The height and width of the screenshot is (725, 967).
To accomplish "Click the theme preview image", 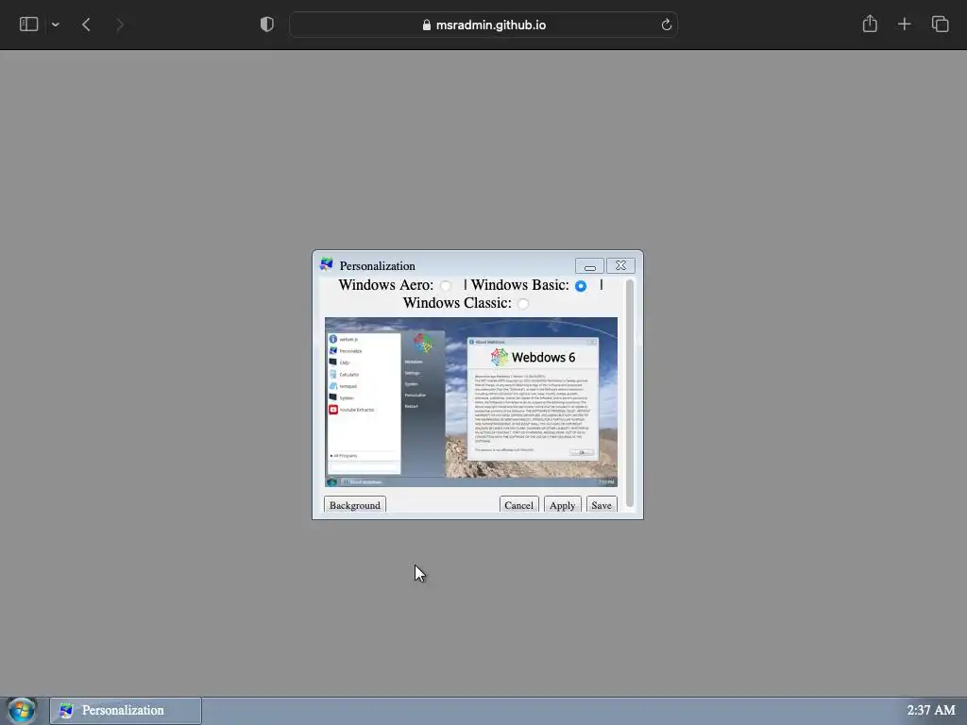I will [471, 402].
